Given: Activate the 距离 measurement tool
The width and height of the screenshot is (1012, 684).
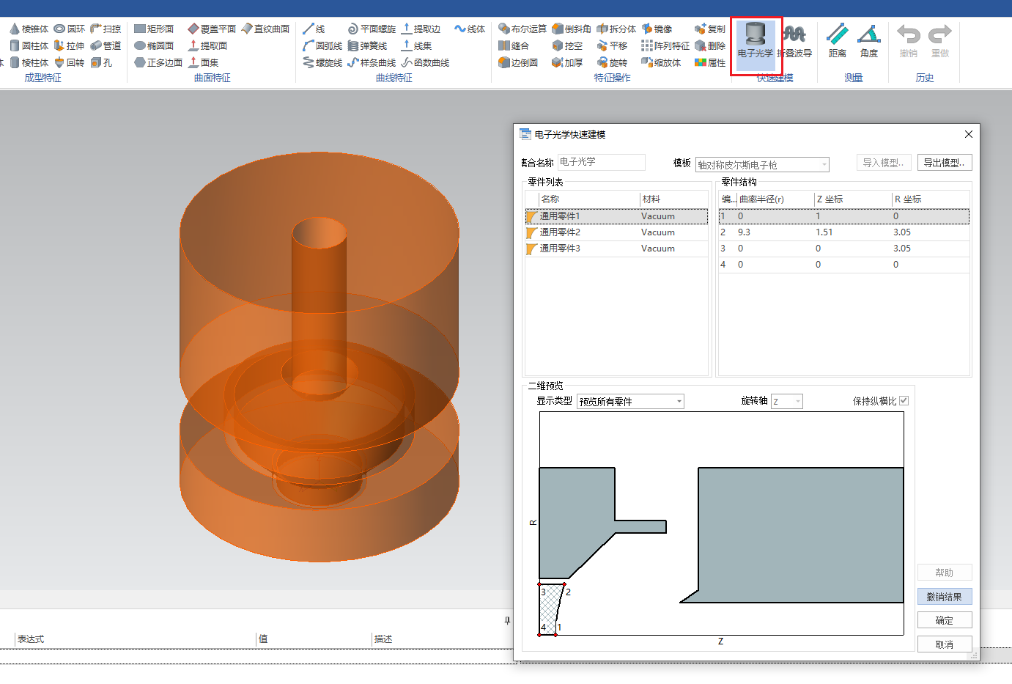Looking at the screenshot, I should click(837, 41).
